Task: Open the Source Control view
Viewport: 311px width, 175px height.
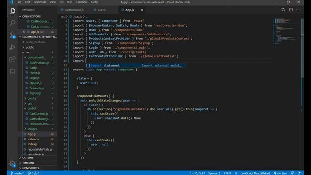Action: tap(12, 35)
